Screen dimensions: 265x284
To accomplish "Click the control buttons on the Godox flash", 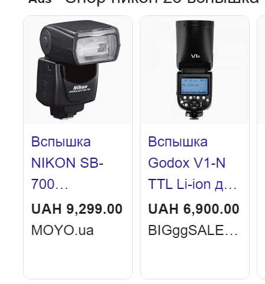I will [194, 102].
